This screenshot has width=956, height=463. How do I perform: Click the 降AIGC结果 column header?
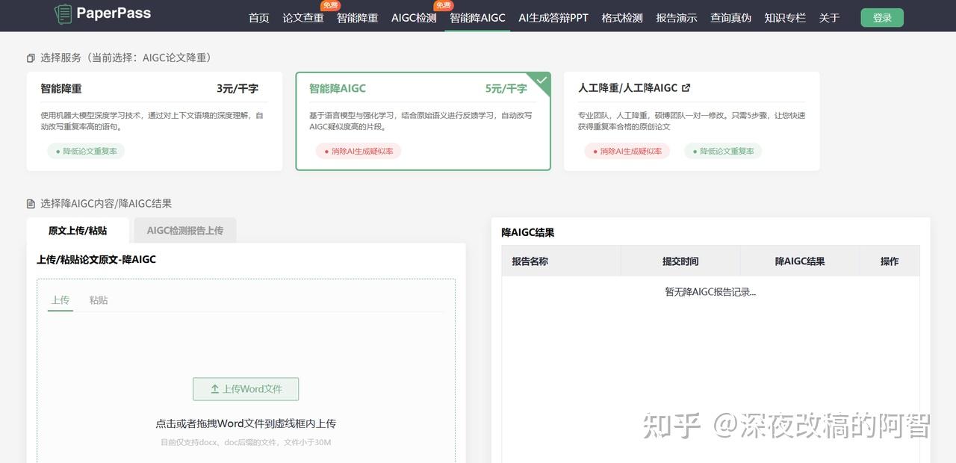coord(800,261)
